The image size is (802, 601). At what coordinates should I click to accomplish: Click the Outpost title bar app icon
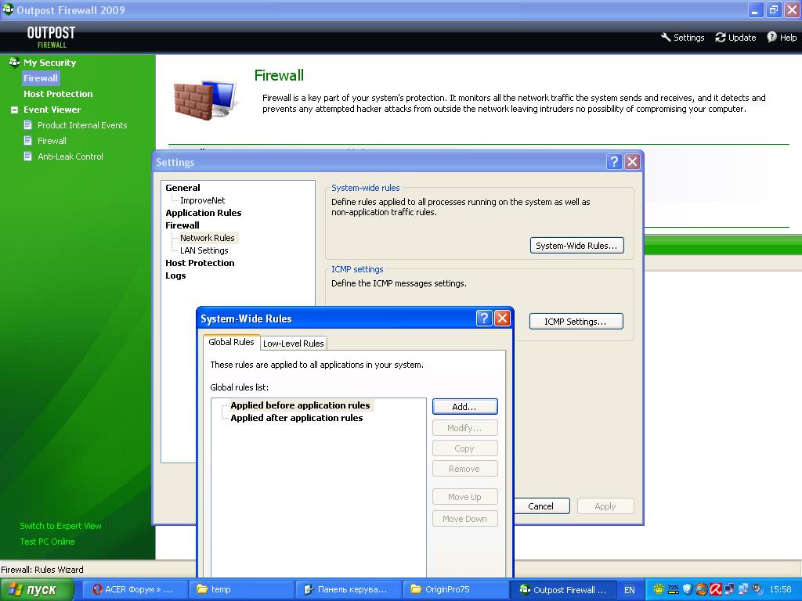coord(8,9)
